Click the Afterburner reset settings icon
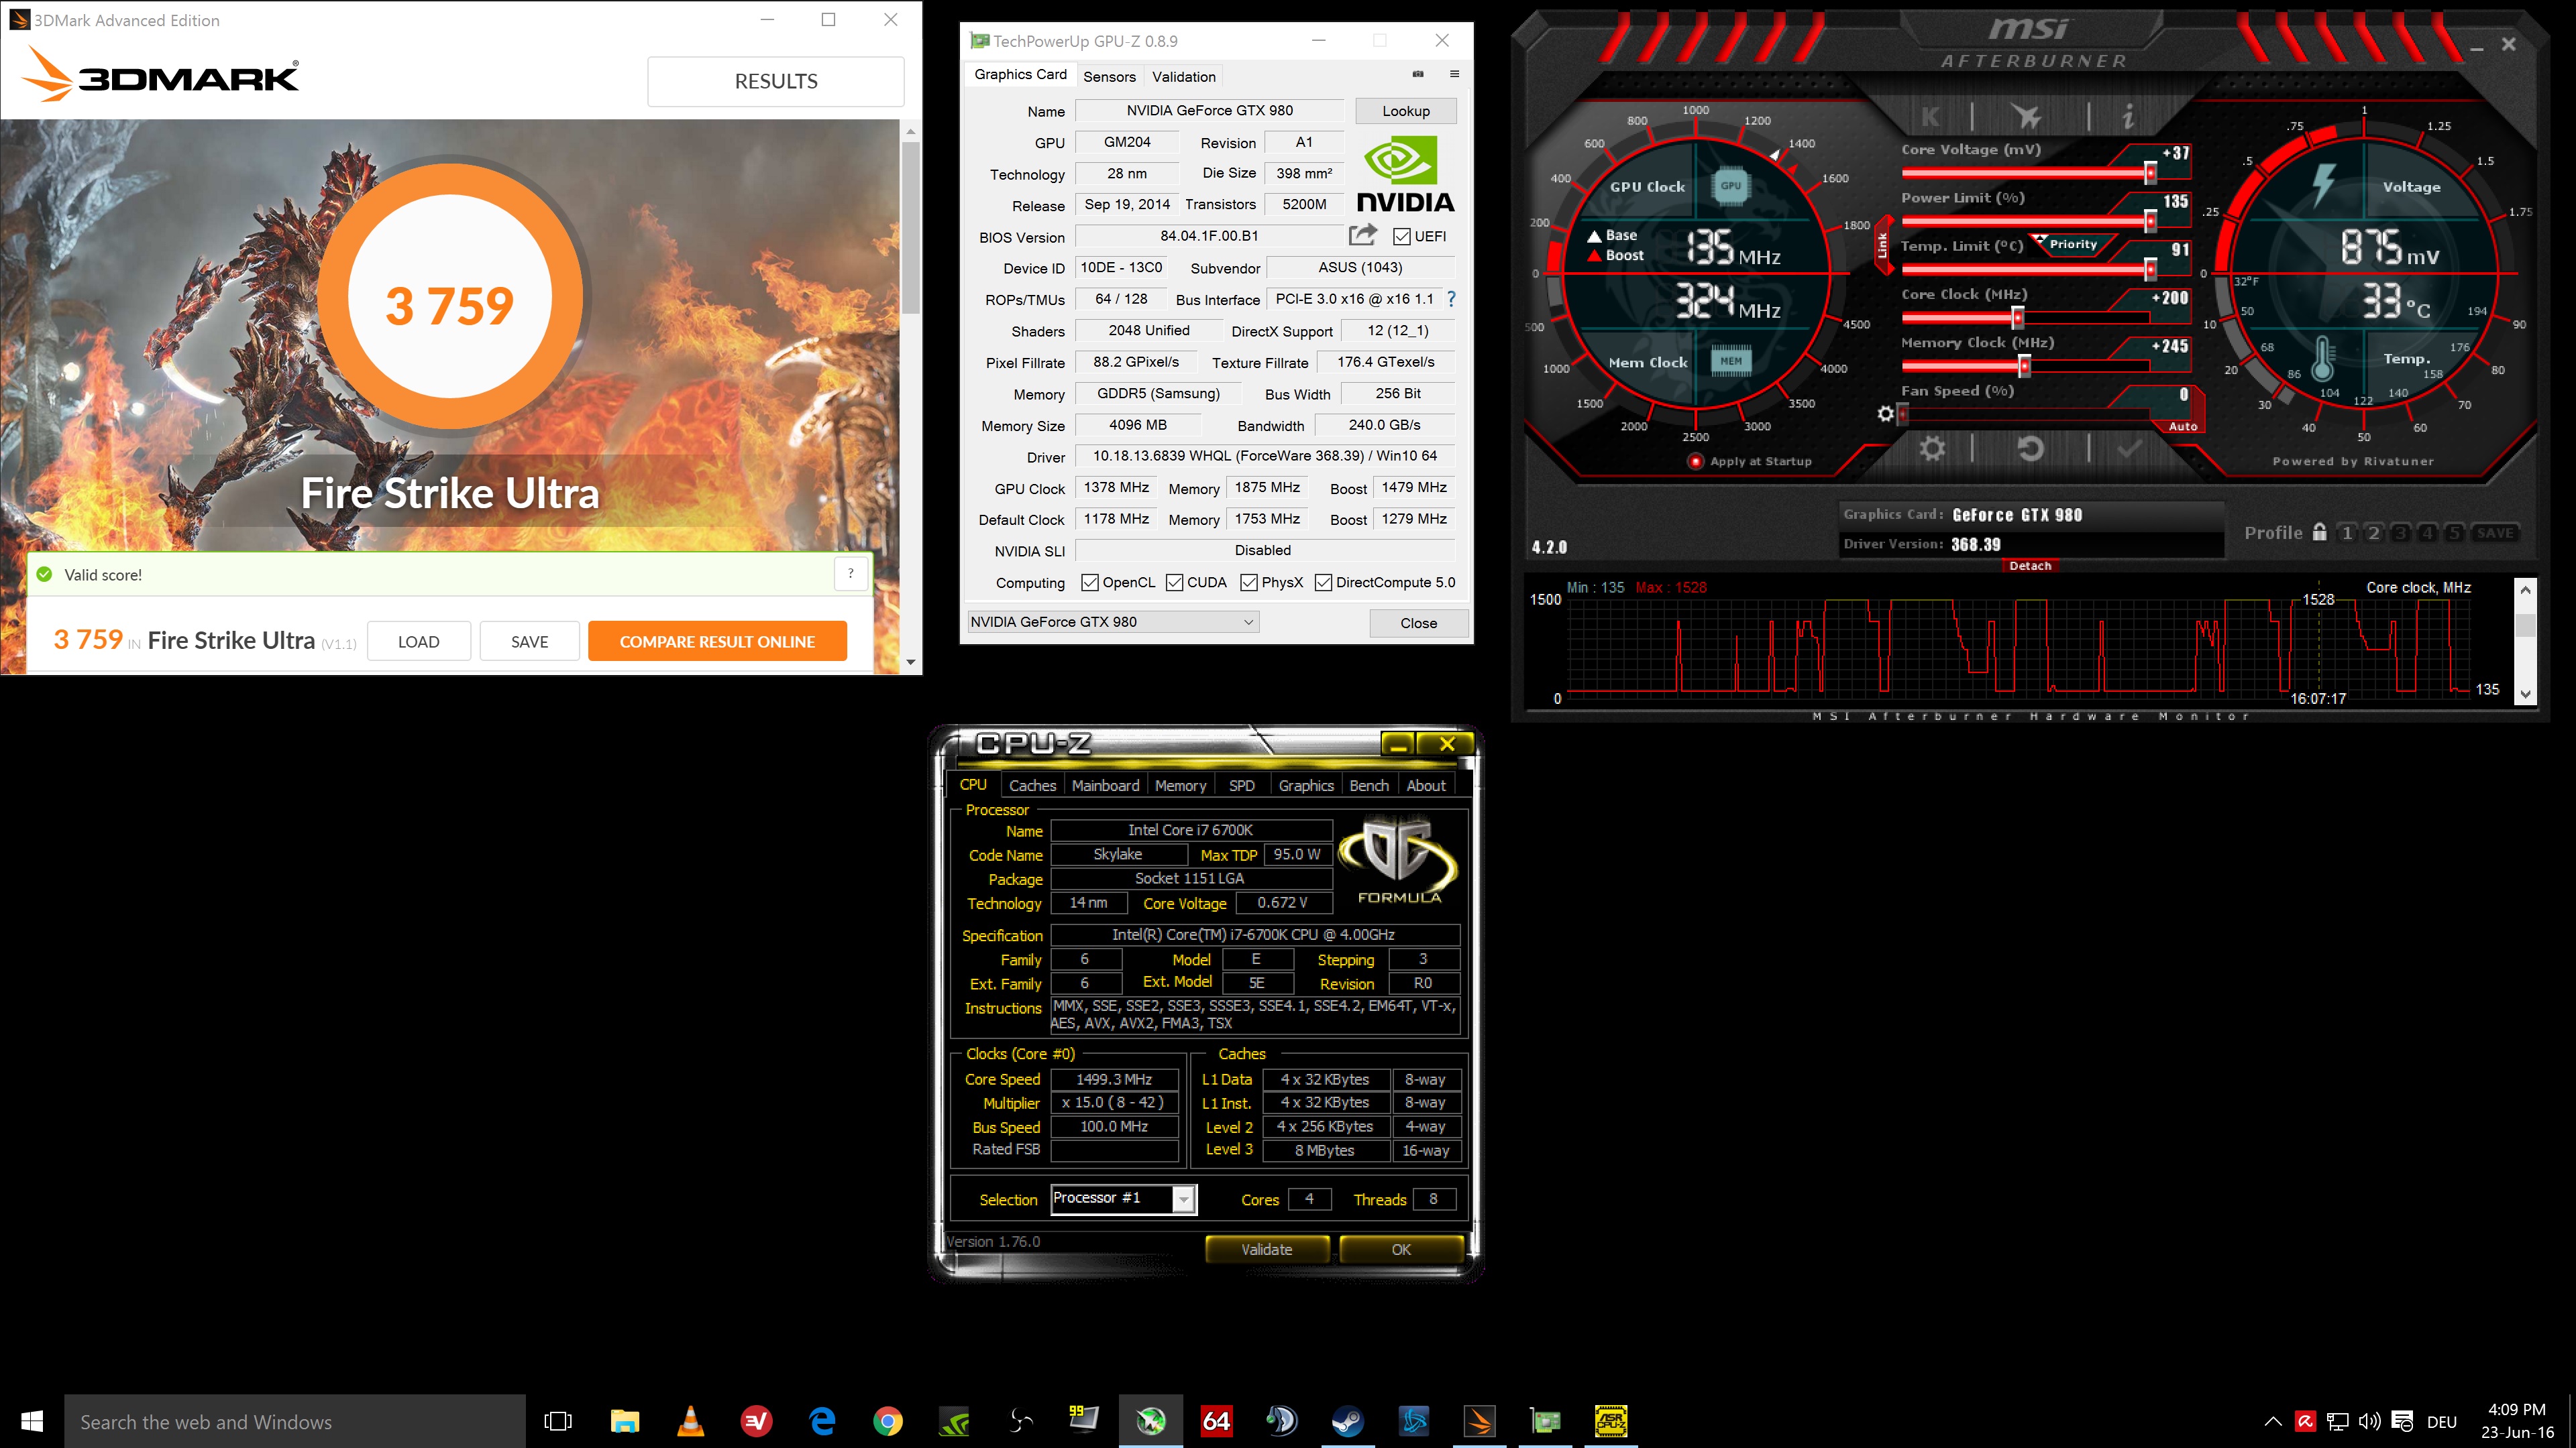 click(x=2030, y=448)
